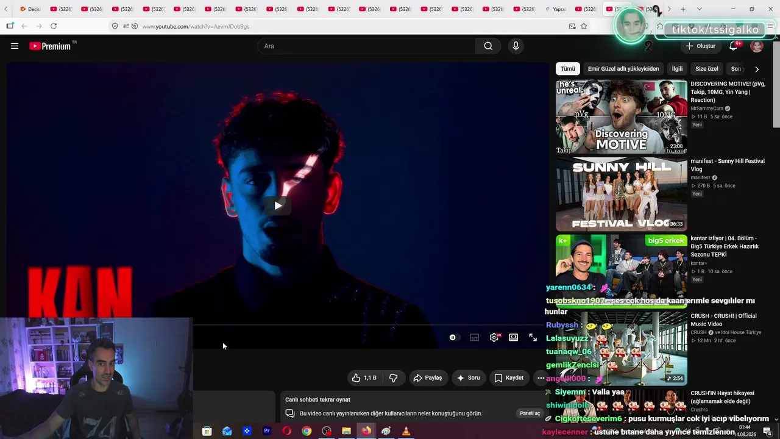The image size is (780, 439).
Task: Go back in browser history
Action: pos(24,26)
